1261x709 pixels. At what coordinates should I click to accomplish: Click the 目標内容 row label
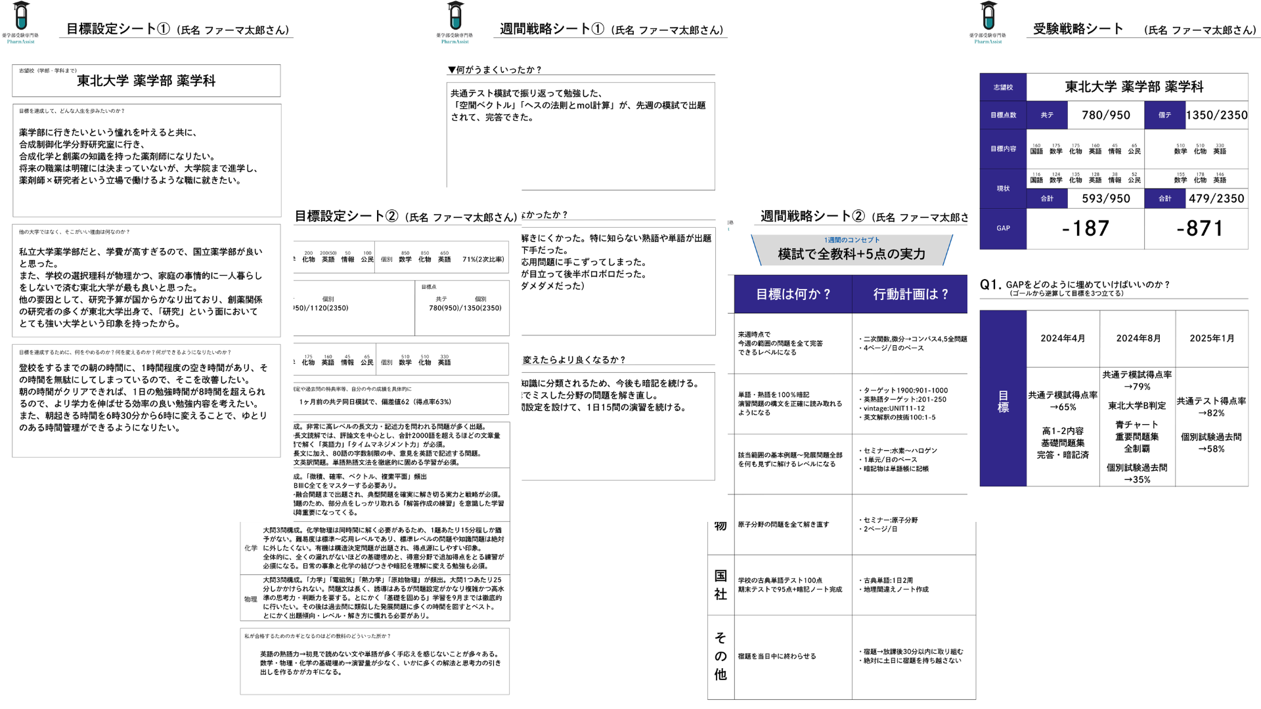click(x=1003, y=149)
